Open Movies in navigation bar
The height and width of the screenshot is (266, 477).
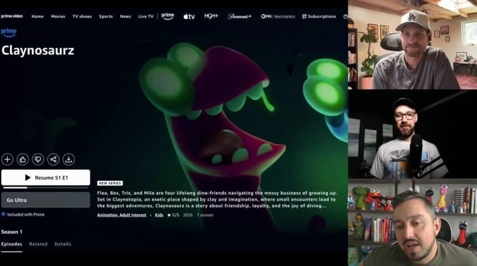point(58,17)
